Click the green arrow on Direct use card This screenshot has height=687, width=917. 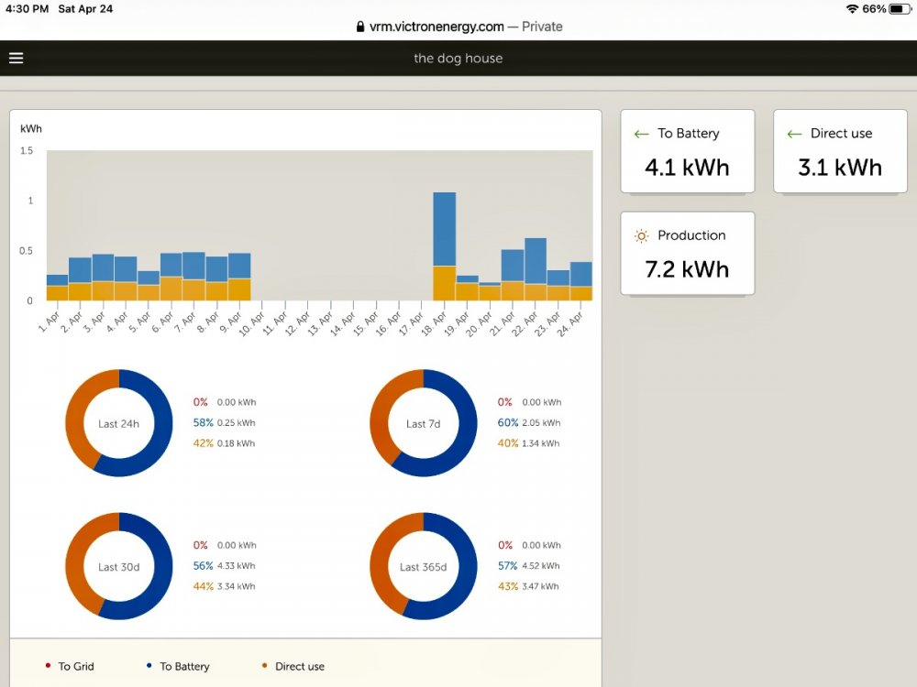coord(794,134)
